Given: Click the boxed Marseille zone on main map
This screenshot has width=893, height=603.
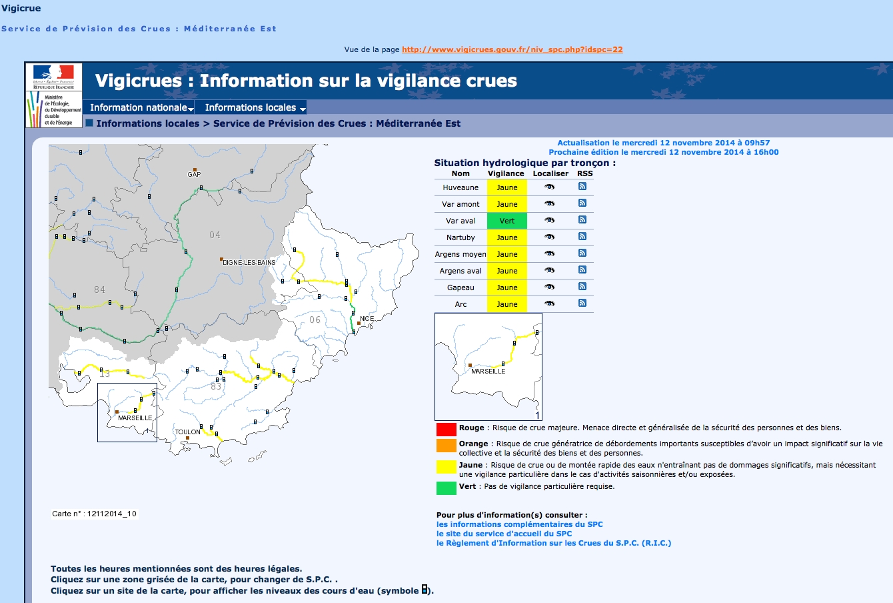Looking at the screenshot, I should pos(127,412).
